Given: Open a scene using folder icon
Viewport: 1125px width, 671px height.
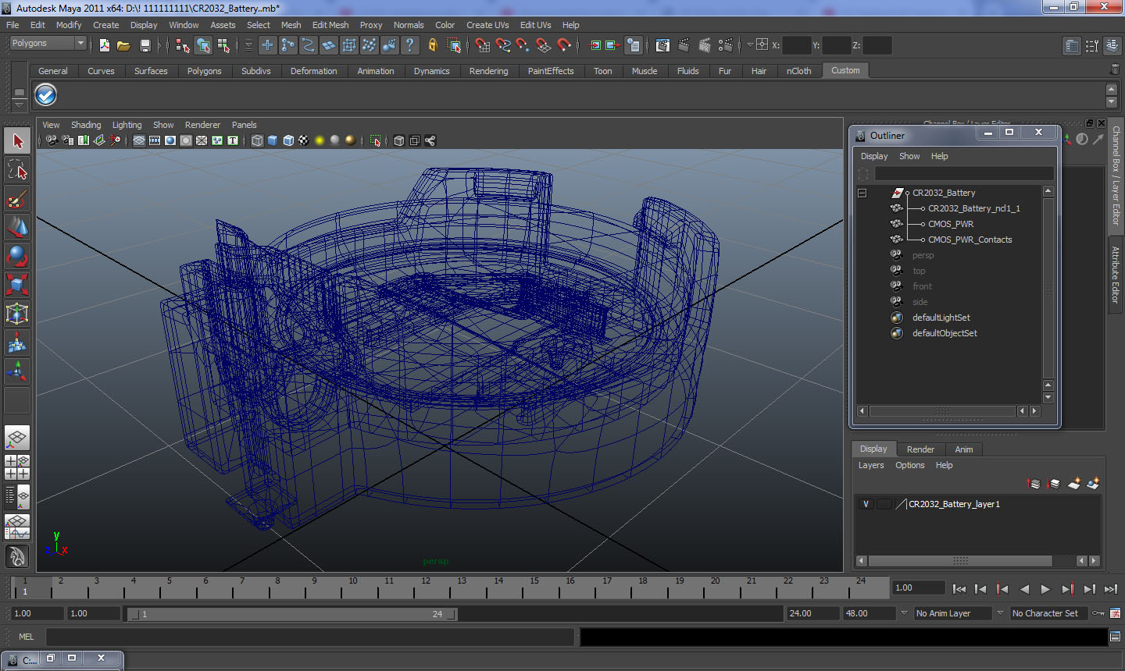Looking at the screenshot, I should coord(123,45).
